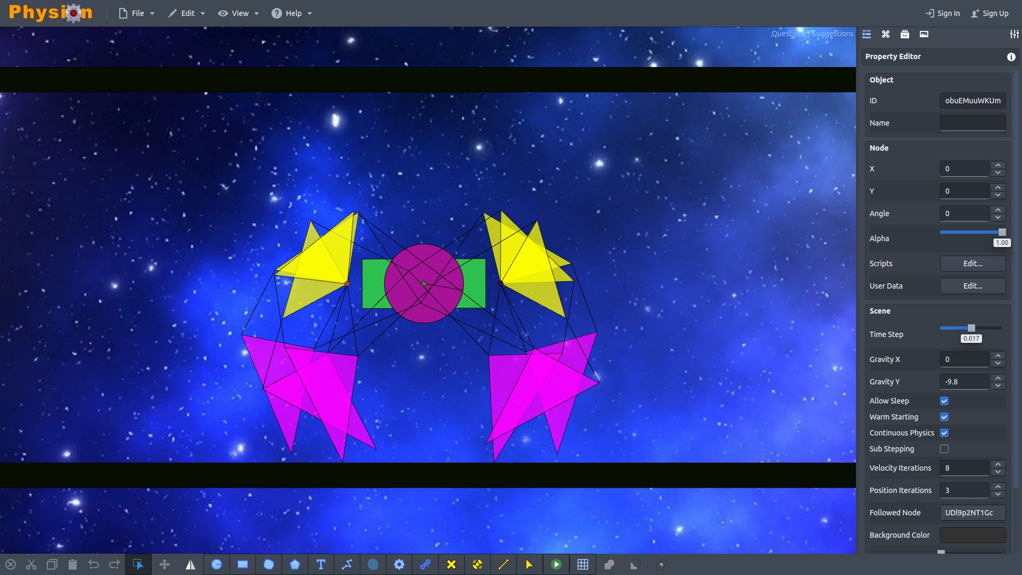
Task: Select the rectangle draw tool
Action: point(242,564)
